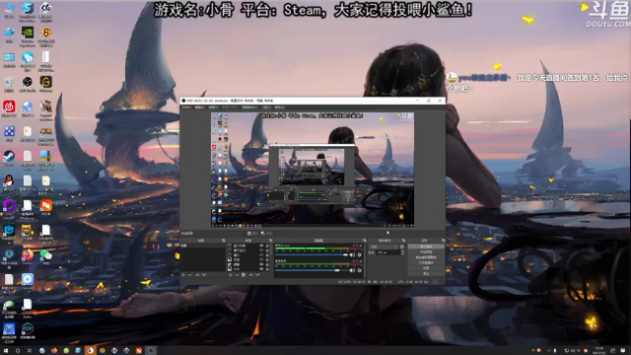Switch to OBS Studio taskbar icon

click(x=151, y=351)
